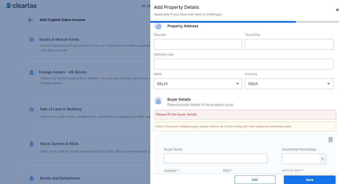Click the Pincode input field

click(198, 44)
